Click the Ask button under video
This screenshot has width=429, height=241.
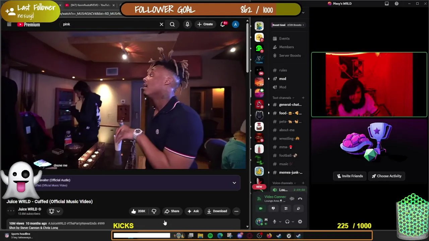coord(193,211)
